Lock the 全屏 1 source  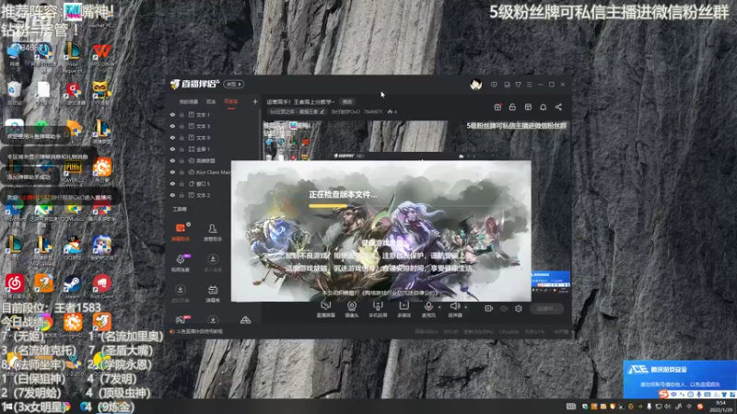point(181,149)
